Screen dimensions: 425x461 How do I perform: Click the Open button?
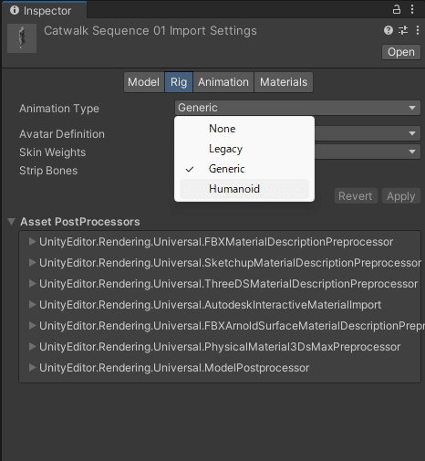coord(401,52)
